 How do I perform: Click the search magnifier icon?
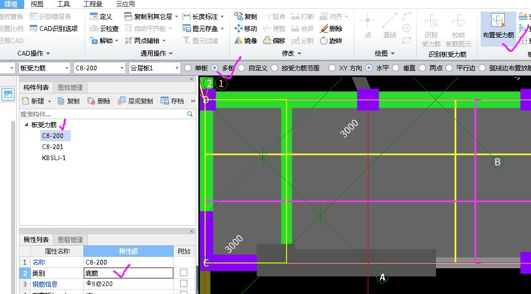click(x=190, y=114)
